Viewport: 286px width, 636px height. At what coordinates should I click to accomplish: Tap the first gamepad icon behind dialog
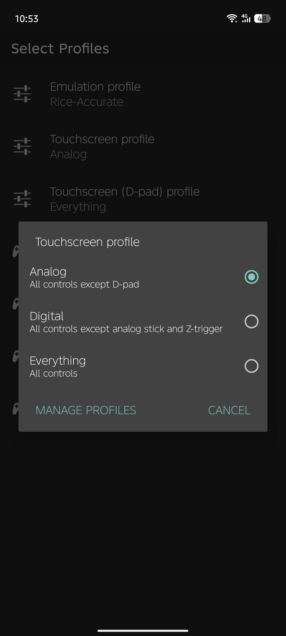point(16,251)
